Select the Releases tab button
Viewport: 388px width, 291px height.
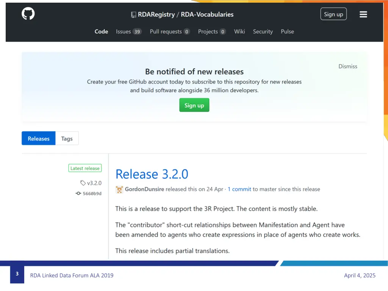39,138
